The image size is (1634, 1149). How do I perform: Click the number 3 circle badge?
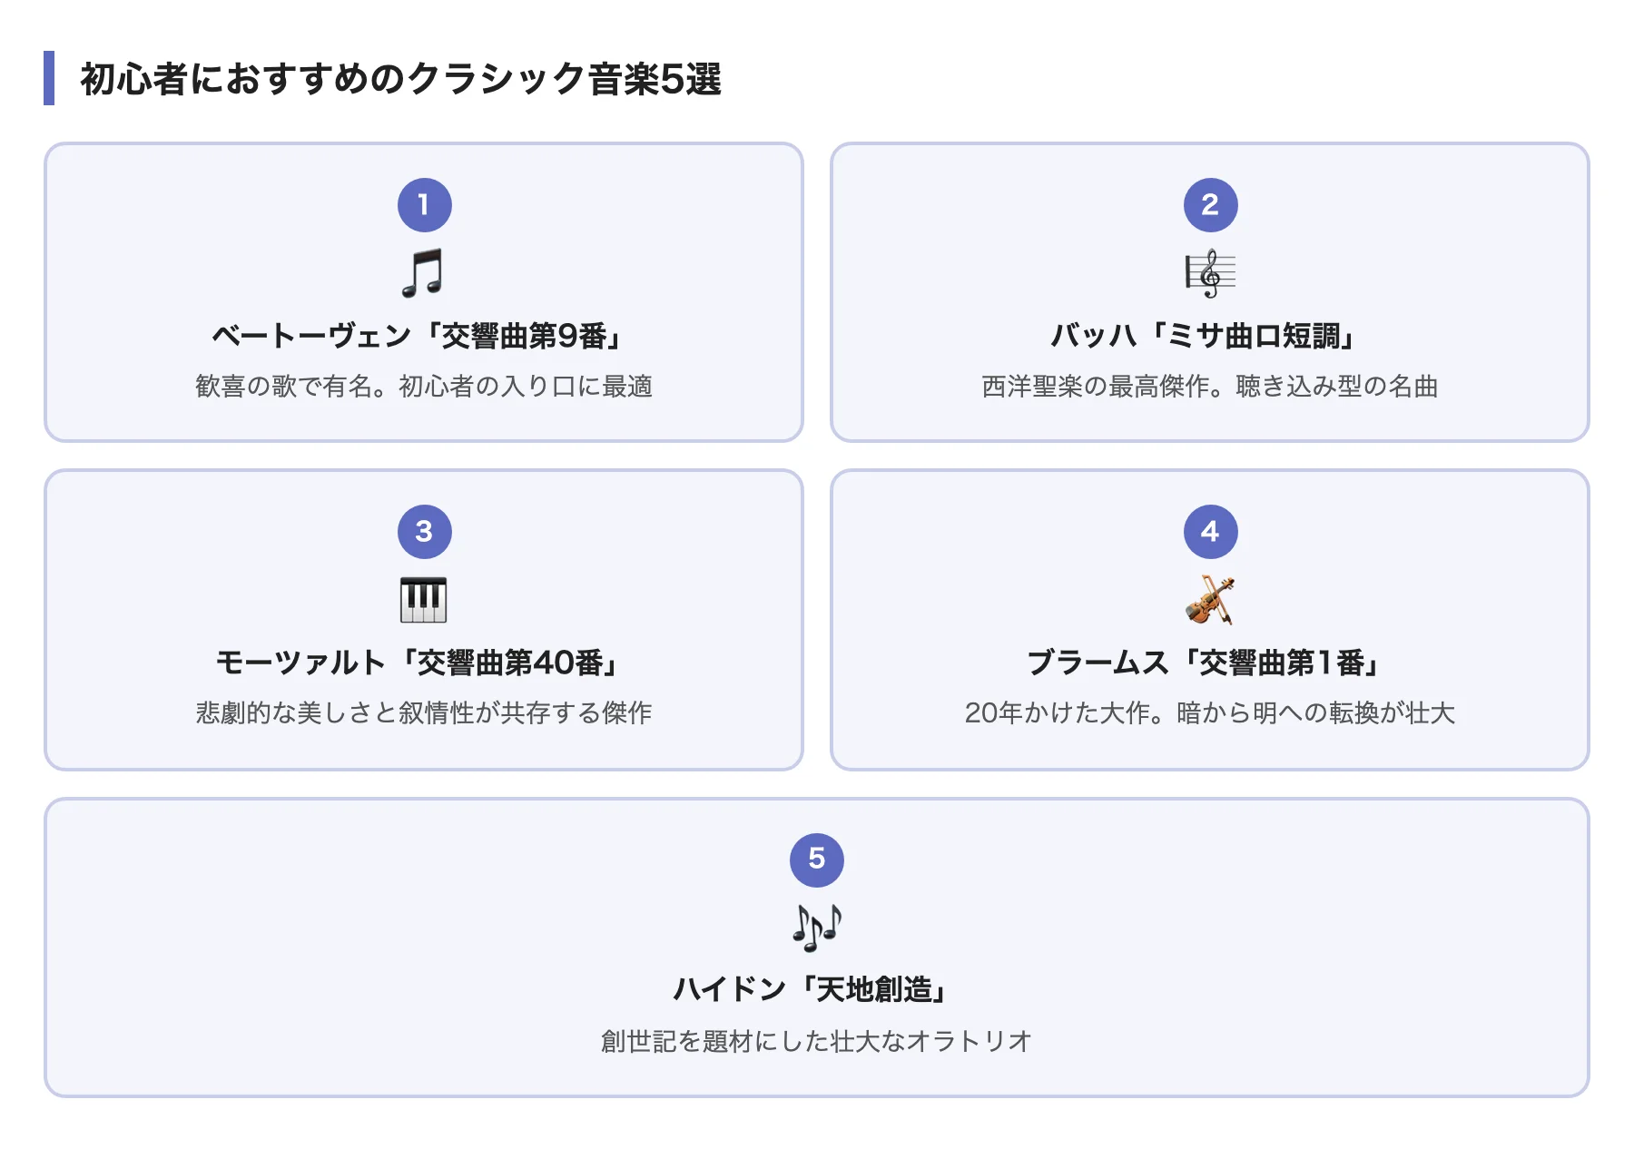pyautogui.click(x=424, y=532)
